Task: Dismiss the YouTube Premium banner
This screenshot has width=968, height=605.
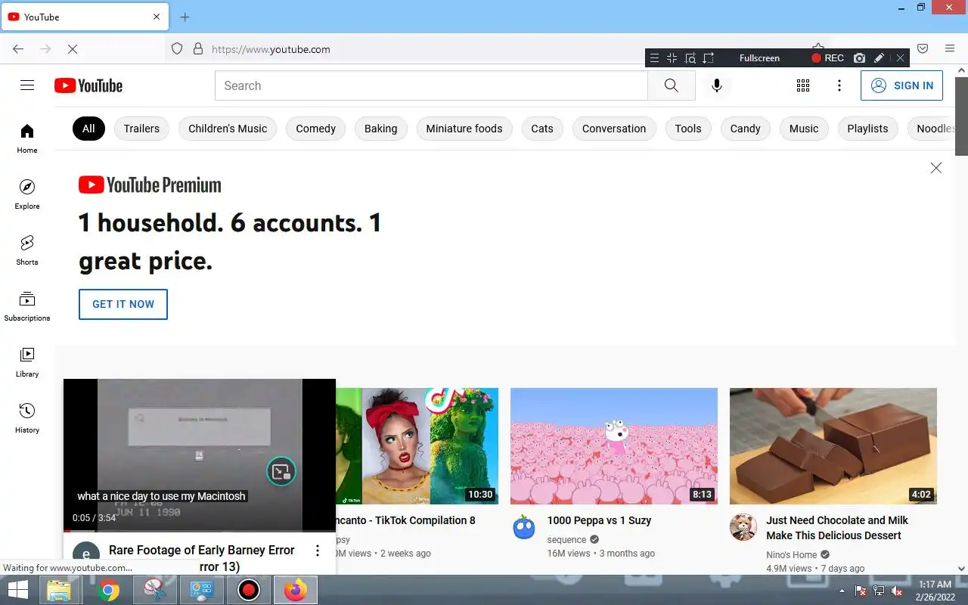Action: (x=936, y=168)
